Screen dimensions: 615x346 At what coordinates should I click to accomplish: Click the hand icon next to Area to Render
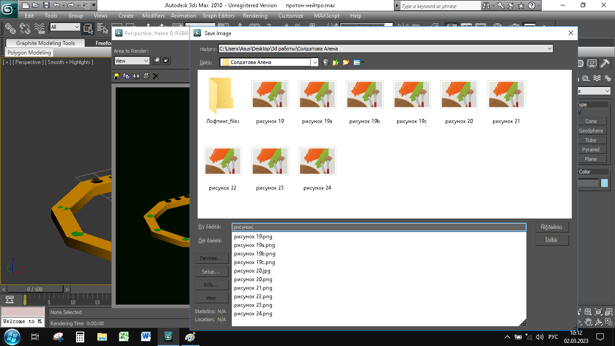point(157,60)
